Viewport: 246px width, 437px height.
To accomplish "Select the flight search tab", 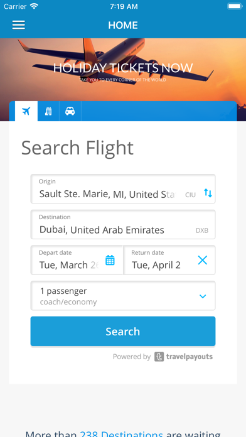I will point(26,111).
